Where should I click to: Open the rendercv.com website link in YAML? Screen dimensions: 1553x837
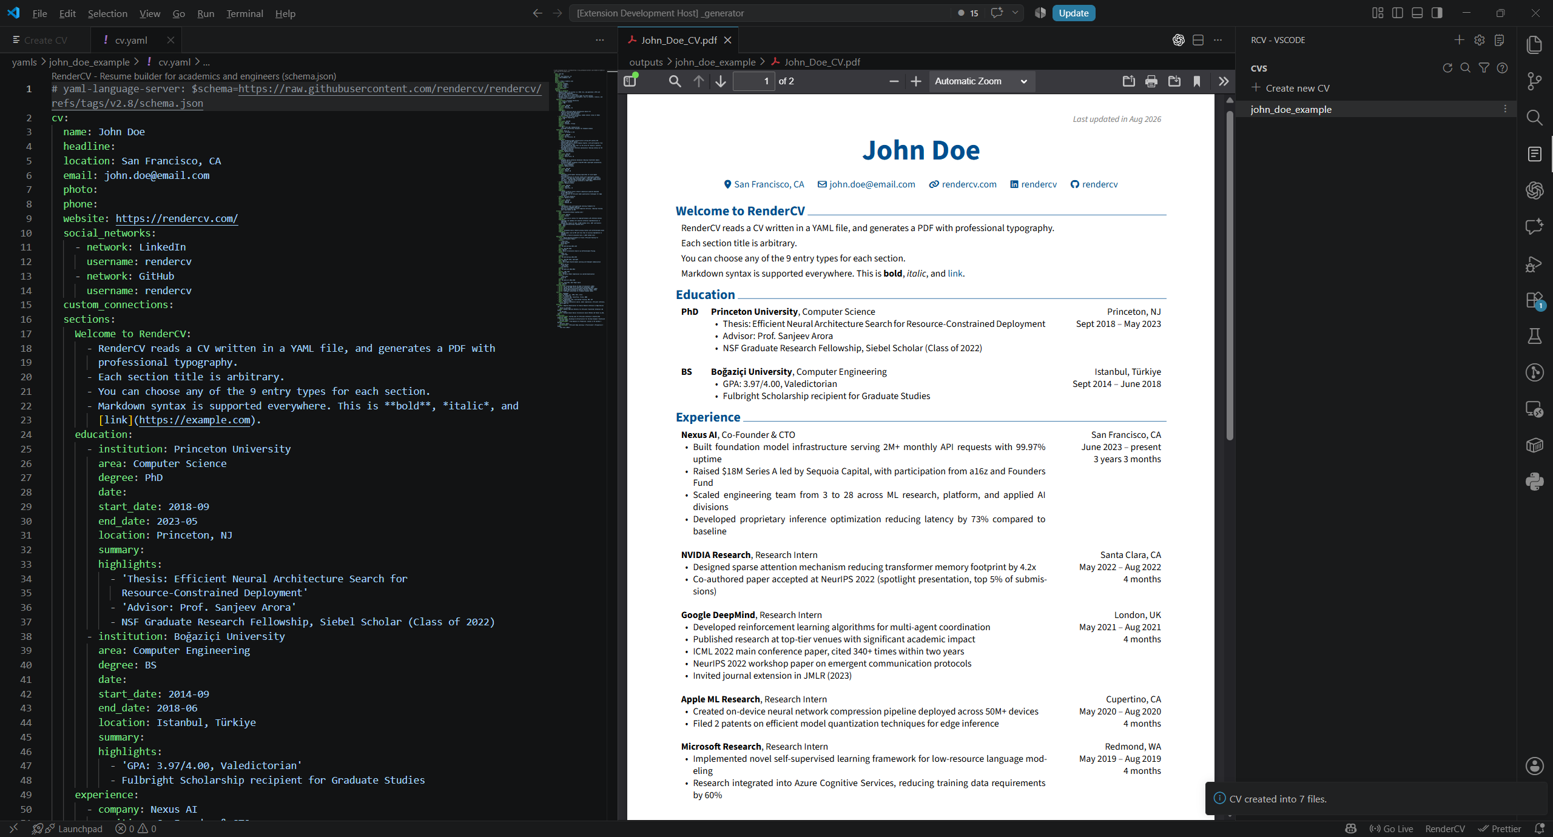pyautogui.click(x=177, y=219)
